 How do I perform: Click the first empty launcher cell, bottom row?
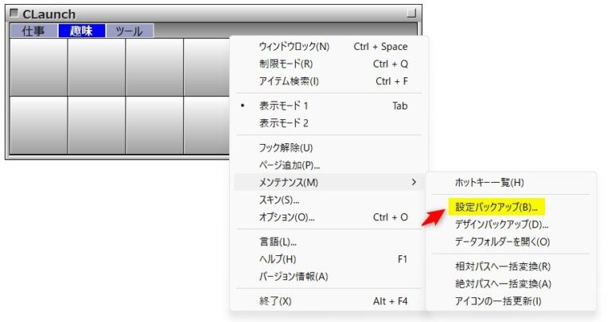[x=38, y=126]
